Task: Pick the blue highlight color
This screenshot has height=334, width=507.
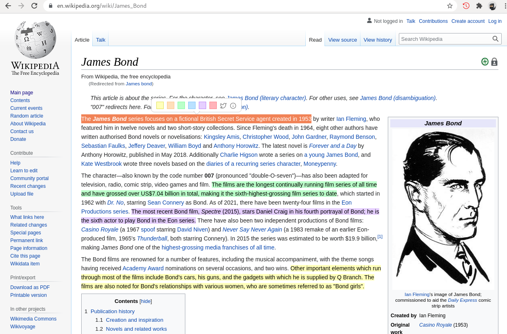Action: [192, 105]
